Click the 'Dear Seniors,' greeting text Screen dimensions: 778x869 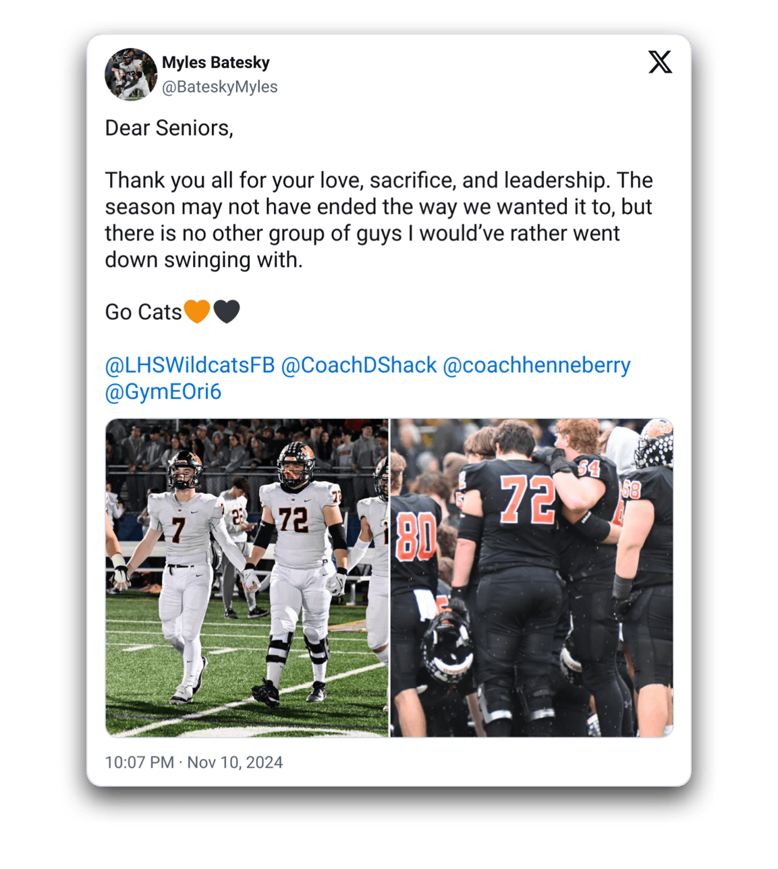coord(169,128)
